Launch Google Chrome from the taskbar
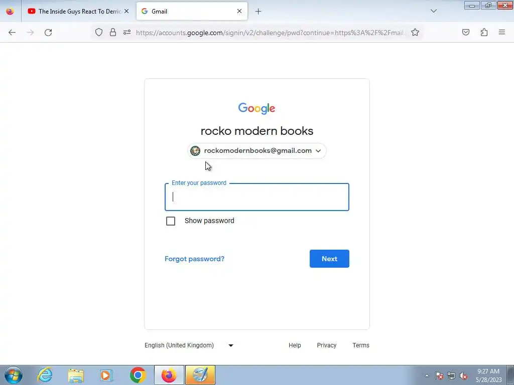This screenshot has width=514, height=385. 138,375
